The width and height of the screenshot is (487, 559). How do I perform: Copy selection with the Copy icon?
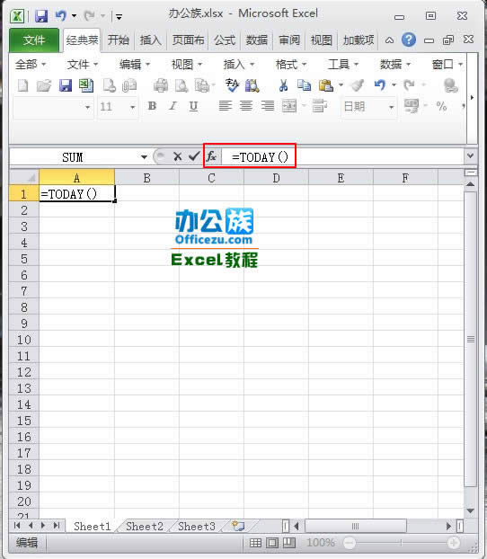click(304, 85)
